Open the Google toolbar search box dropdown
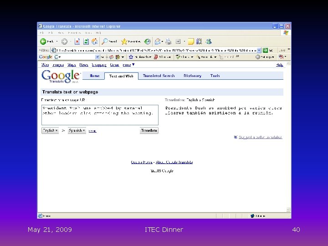This screenshot has height=246, width=328. 97,57
